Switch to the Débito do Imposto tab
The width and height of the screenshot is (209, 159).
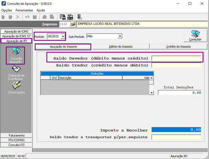pos(121,47)
